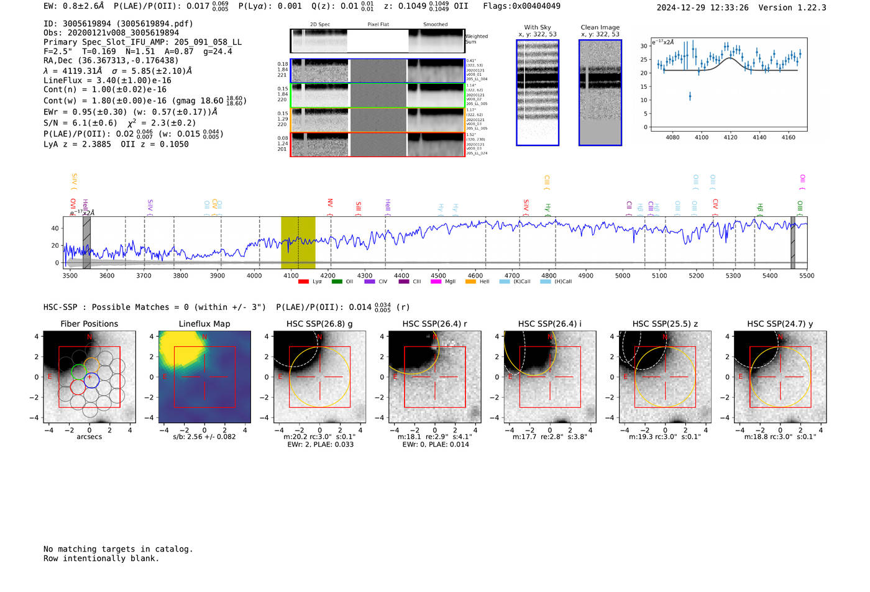
Task: Click the Pixel Flat column header
Action: 378,25
